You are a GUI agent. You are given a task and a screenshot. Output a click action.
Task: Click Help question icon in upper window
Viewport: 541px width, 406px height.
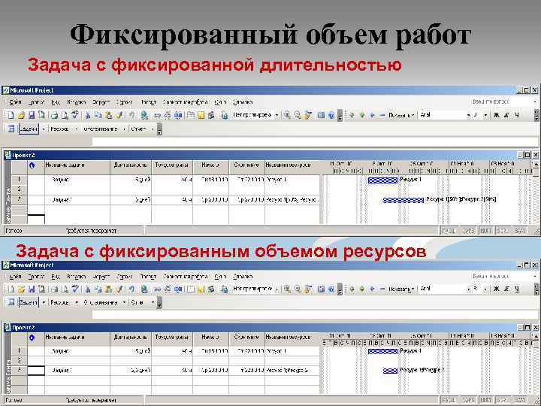click(331, 115)
